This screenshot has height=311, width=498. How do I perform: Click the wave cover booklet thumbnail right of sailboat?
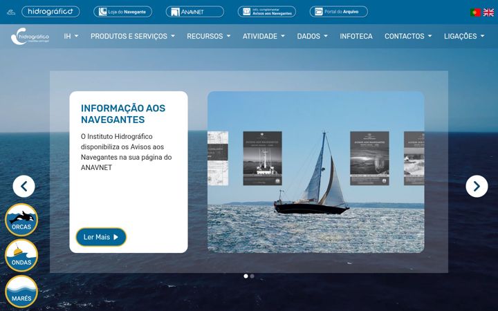(x=369, y=158)
